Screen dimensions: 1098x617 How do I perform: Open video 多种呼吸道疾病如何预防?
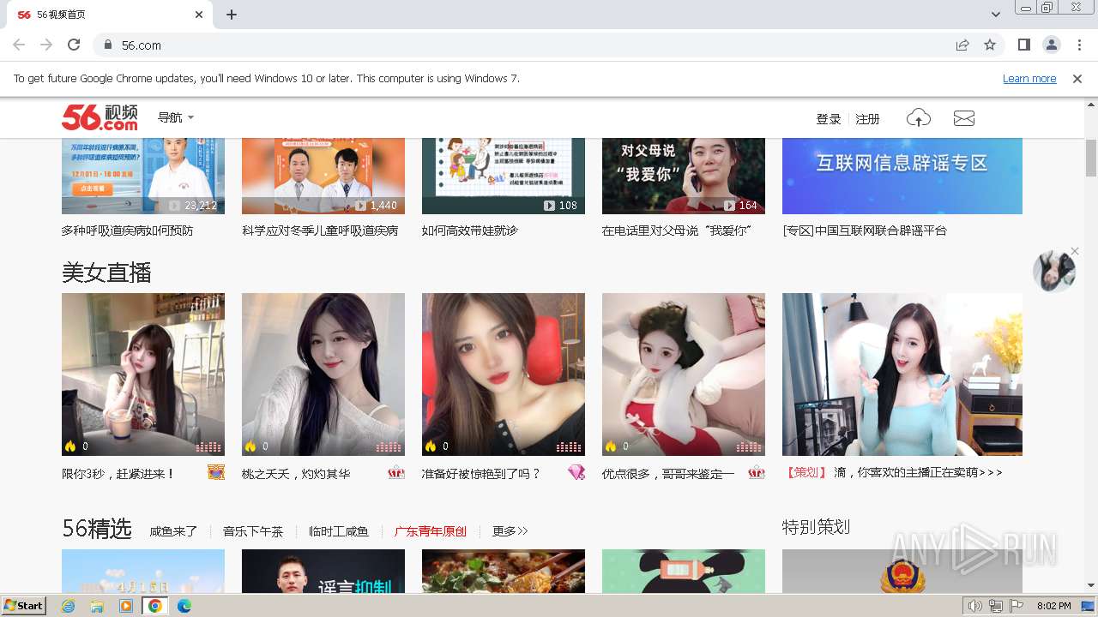coord(143,176)
